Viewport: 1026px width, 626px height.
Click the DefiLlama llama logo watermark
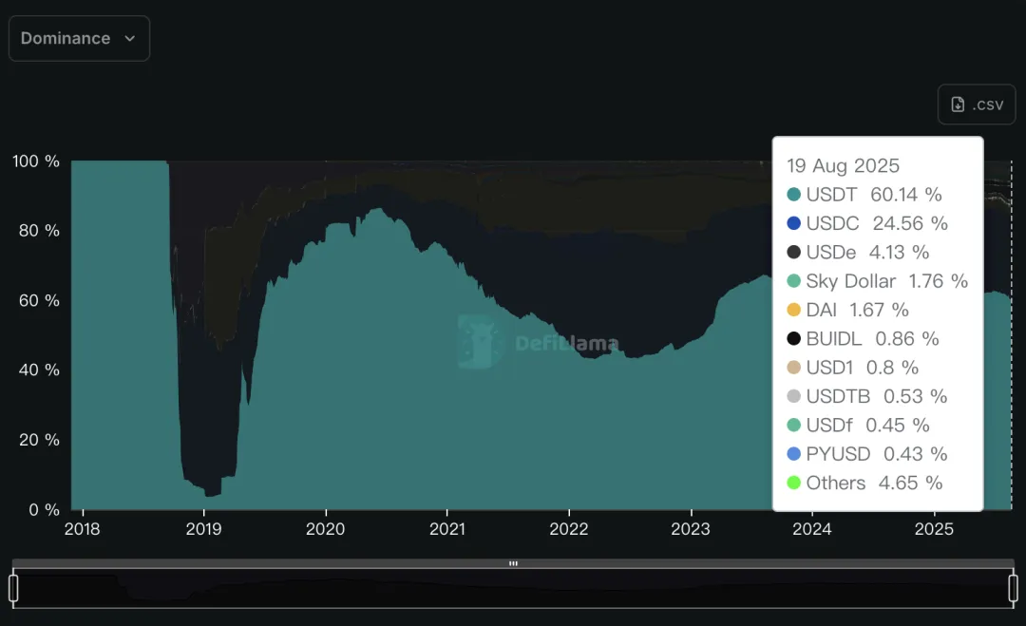click(480, 342)
